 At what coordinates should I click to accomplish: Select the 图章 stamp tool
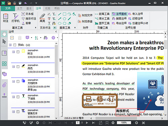click(x=26, y=23)
